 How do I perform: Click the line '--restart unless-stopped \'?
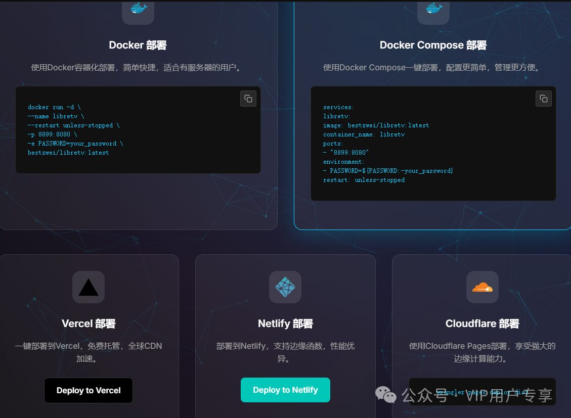[73, 125]
